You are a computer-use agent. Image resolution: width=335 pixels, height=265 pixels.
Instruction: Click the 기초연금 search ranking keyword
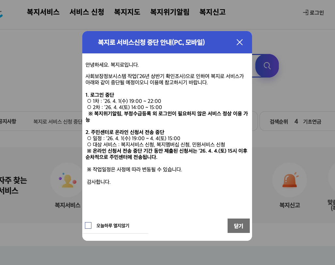tap(312, 122)
